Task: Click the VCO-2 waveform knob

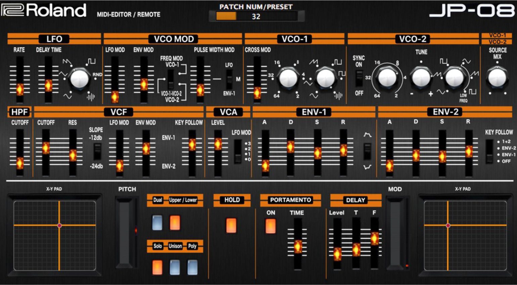Action: point(454,78)
